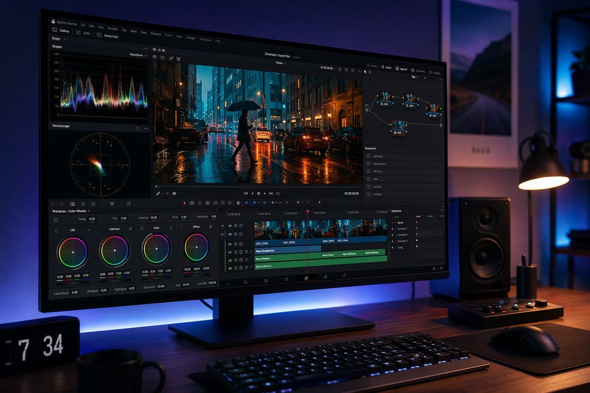Open the Color menu

tap(179, 37)
